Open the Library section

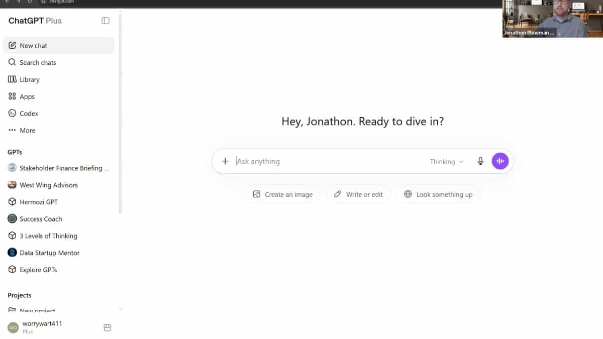click(x=59, y=79)
